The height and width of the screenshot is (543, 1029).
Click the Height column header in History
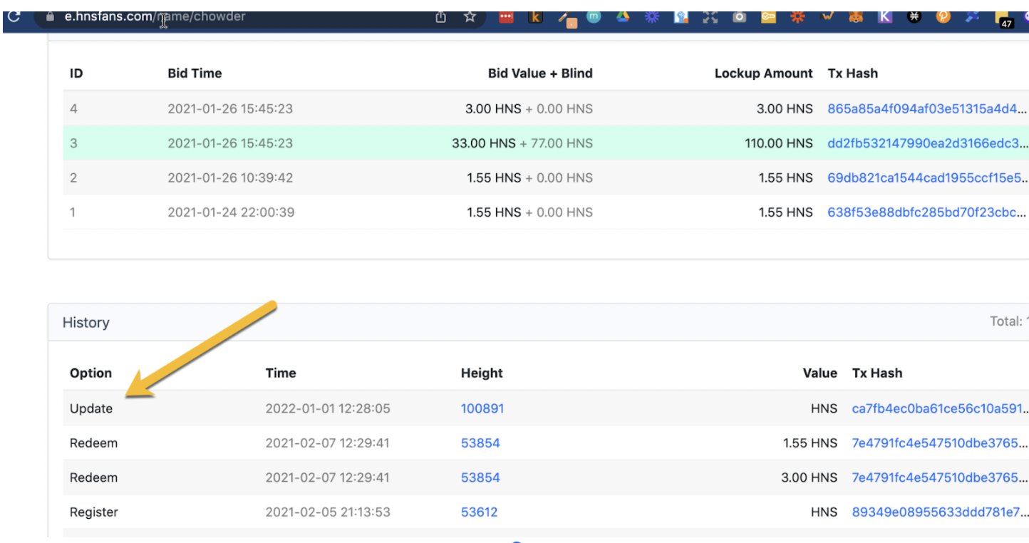(x=482, y=373)
